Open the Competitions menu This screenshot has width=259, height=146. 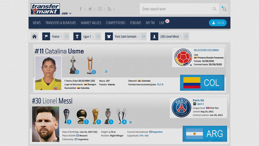115,23
